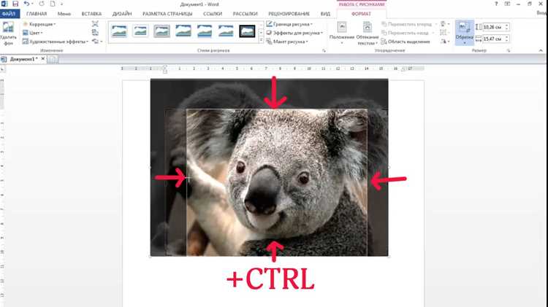
Task: Apply first picture style thumbnail in gallery
Action: 119,31
